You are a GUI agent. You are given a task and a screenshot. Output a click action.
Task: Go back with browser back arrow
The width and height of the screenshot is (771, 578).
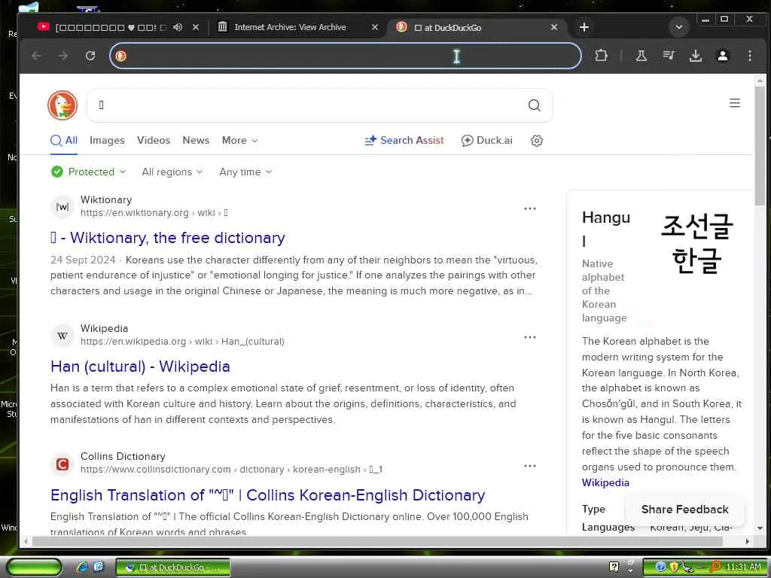[x=36, y=56]
